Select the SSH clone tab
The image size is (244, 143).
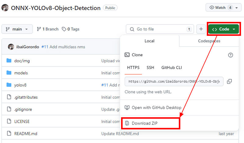coord(150,67)
